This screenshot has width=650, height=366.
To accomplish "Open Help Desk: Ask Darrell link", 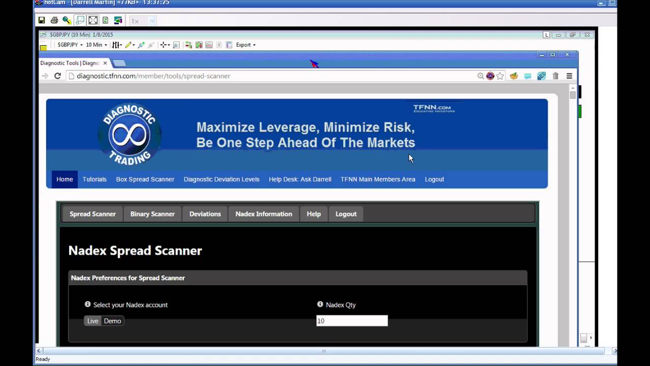I will (x=300, y=179).
